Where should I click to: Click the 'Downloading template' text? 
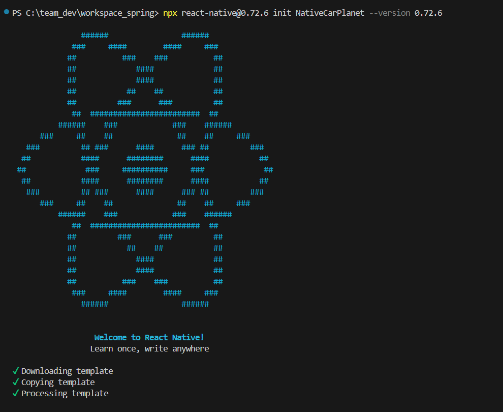coord(67,371)
